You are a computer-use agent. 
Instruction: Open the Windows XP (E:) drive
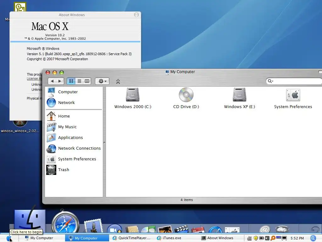[239, 98]
